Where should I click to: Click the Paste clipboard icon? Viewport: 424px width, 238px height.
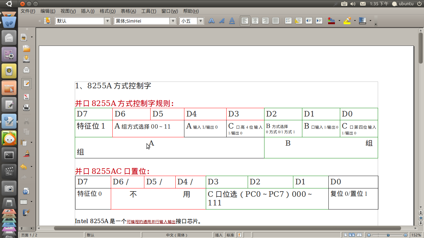[24, 143]
